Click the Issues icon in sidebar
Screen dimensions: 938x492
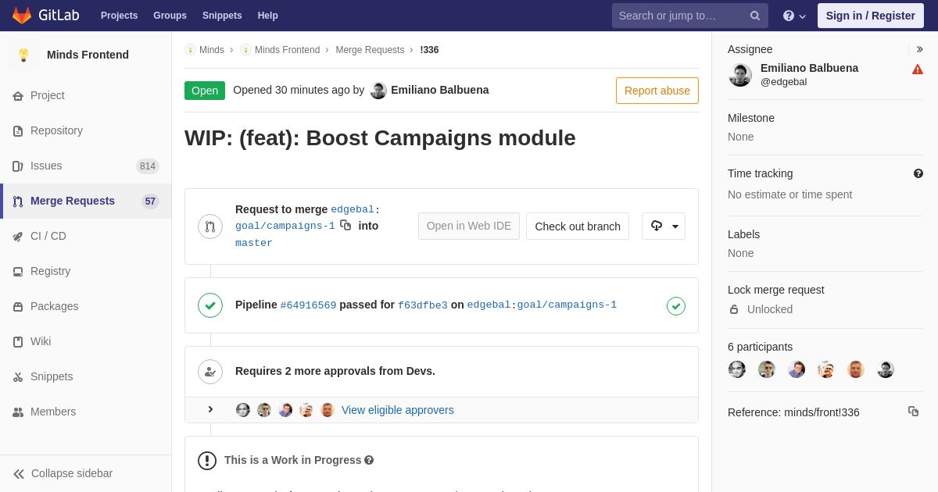pyautogui.click(x=18, y=166)
